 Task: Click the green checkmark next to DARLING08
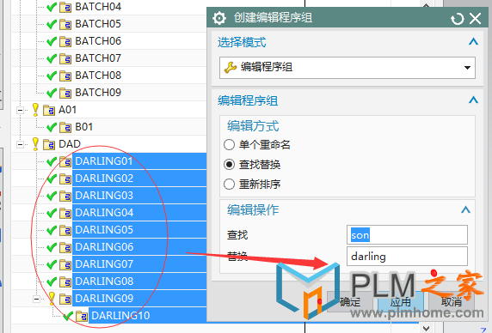(x=52, y=282)
